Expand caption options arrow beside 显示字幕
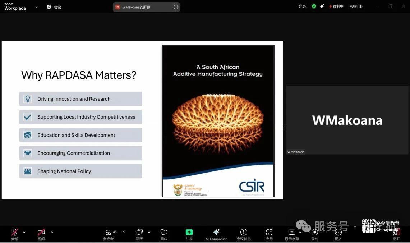Image resolution: width=410 pixels, height=243 pixels. pos(300,232)
